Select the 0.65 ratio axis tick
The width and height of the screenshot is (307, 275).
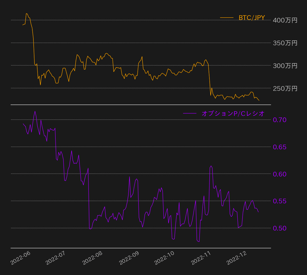click(280, 147)
